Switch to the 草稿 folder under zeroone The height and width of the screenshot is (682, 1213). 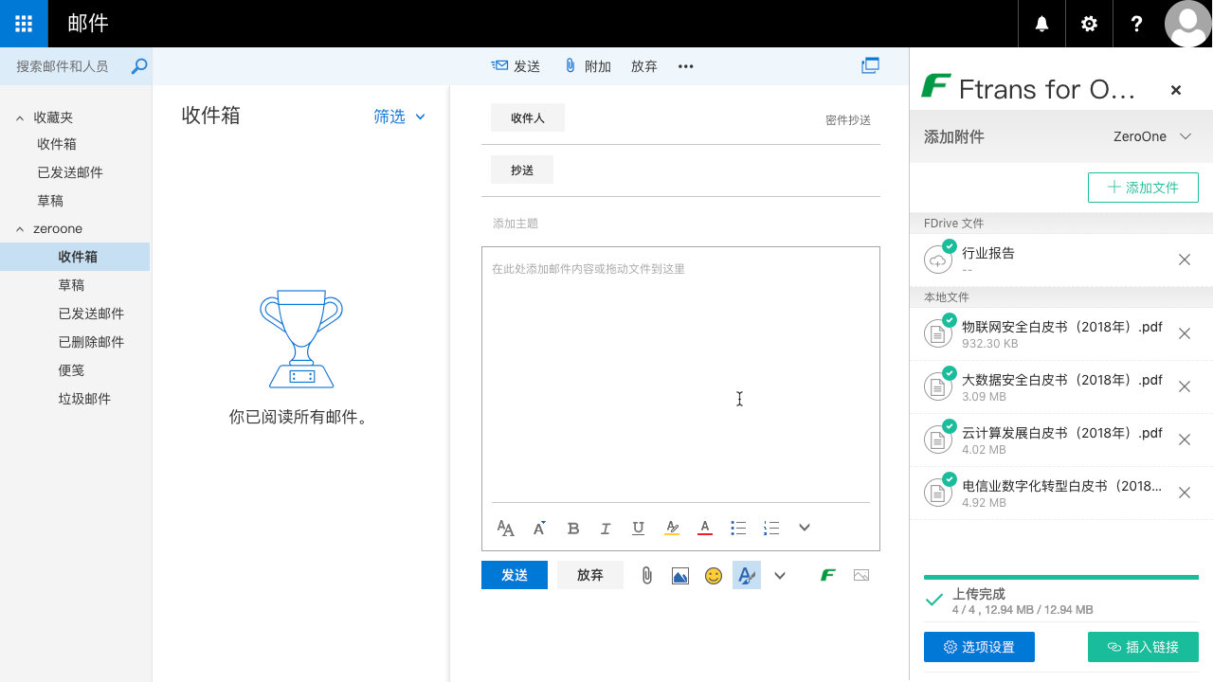click(x=71, y=284)
